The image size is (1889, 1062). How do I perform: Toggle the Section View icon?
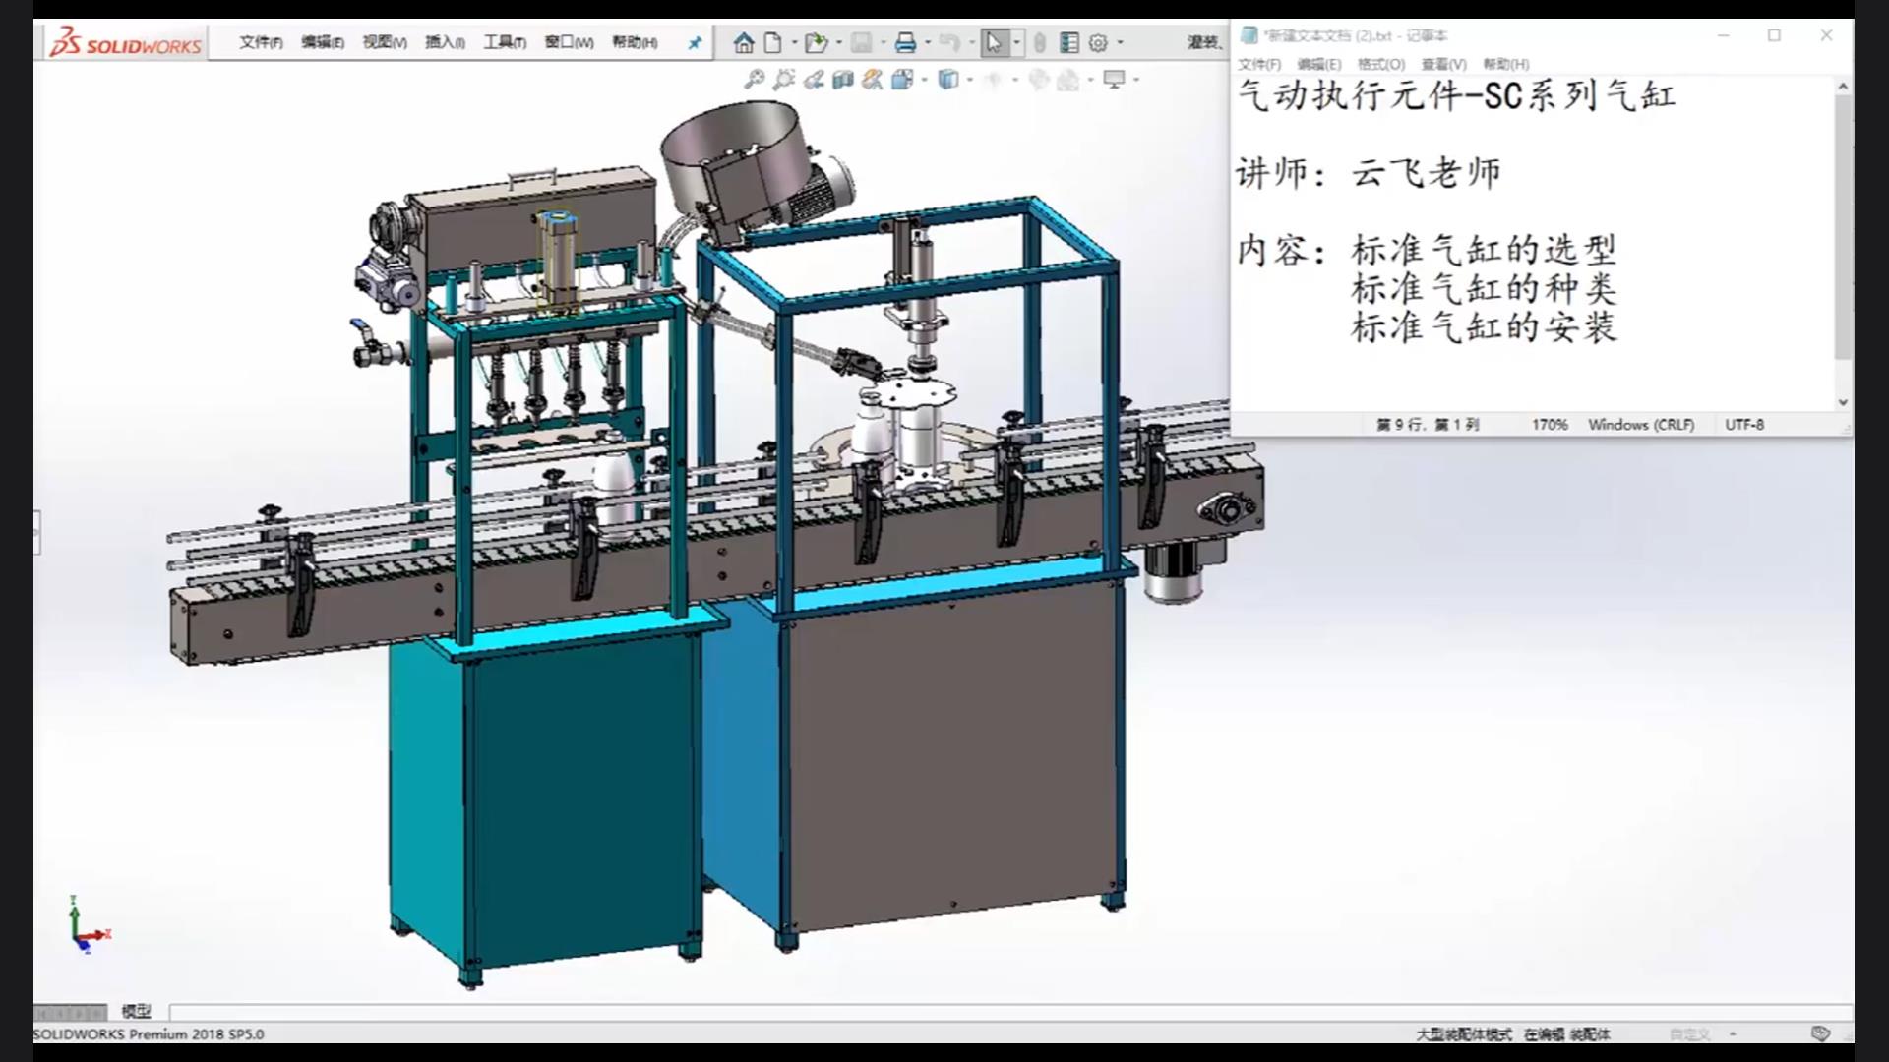(843, 80)
